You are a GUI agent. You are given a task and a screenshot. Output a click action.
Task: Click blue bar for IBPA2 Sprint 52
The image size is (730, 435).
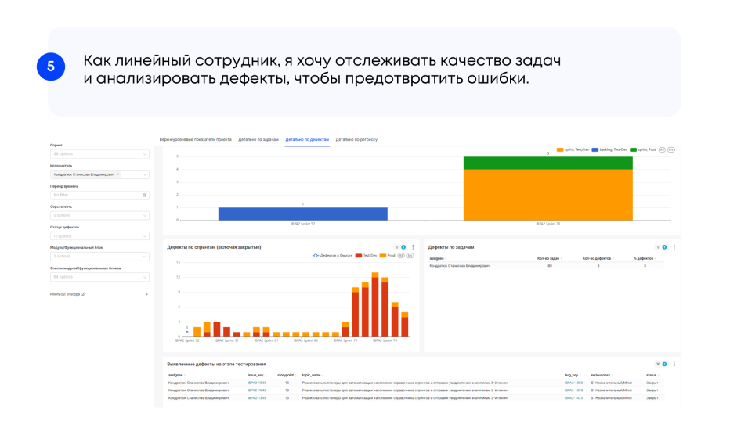pos(303,214)
